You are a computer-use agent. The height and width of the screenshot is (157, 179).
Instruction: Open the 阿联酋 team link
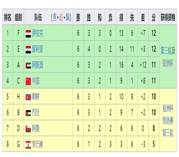pos(38,65)
